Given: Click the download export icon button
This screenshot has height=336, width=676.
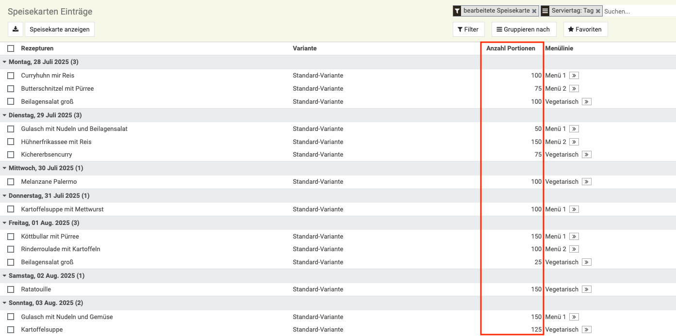Looking at the screenshot, I should pyautogui.click(x=16, y=29).
